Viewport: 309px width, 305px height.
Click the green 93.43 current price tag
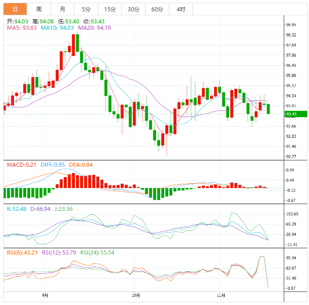[x=295, y=114]
